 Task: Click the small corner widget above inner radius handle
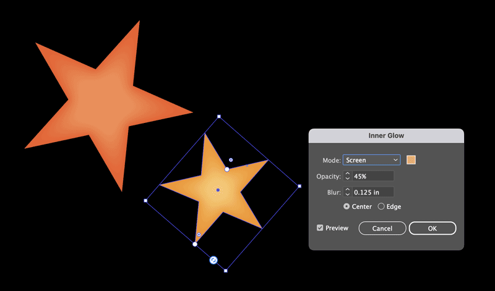(x=231, y=160)
